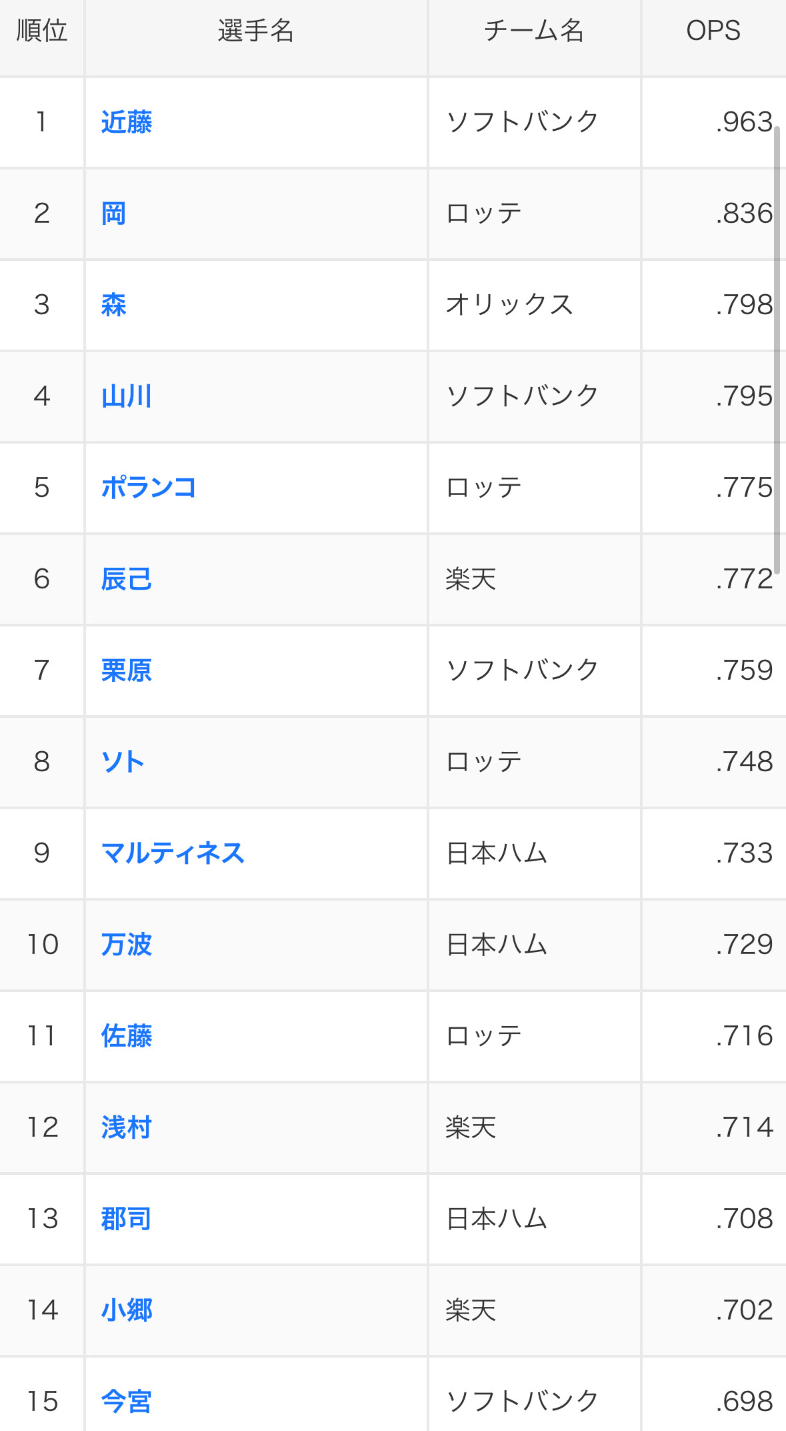Open player link 岡
The height and width of the screenshot is (1431, 786).
click(x=114, y=214)
